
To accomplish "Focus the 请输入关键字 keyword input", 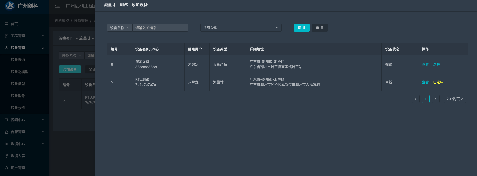I will point(160,28).
